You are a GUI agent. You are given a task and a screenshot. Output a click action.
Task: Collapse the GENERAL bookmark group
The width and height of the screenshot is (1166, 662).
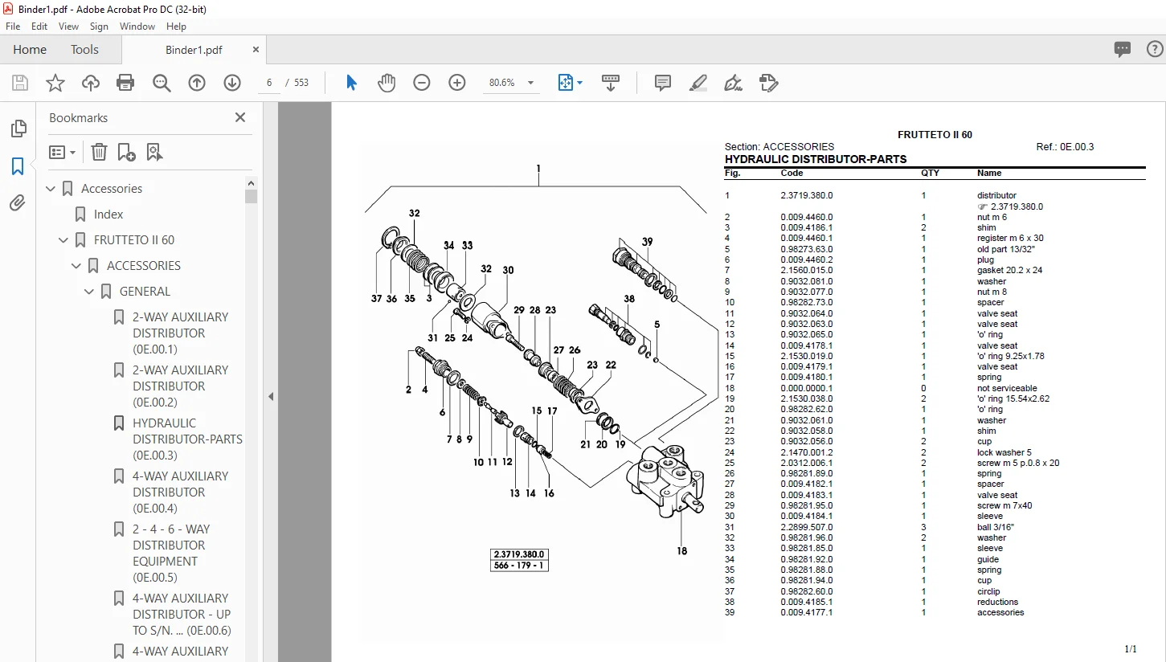point(90,292)
